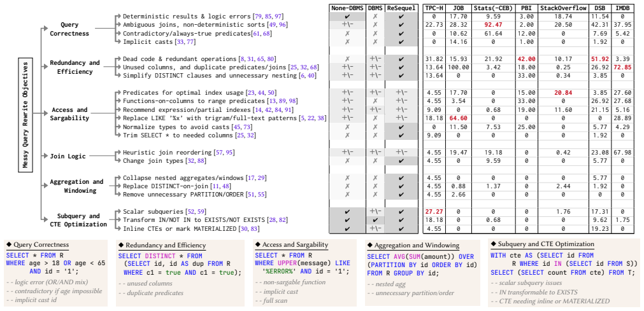Image resolution: width=644 pixels, height=311 pixels.
Task: Click the ReSequel column header
Action: pyautogui.click(x=401, y=8)
